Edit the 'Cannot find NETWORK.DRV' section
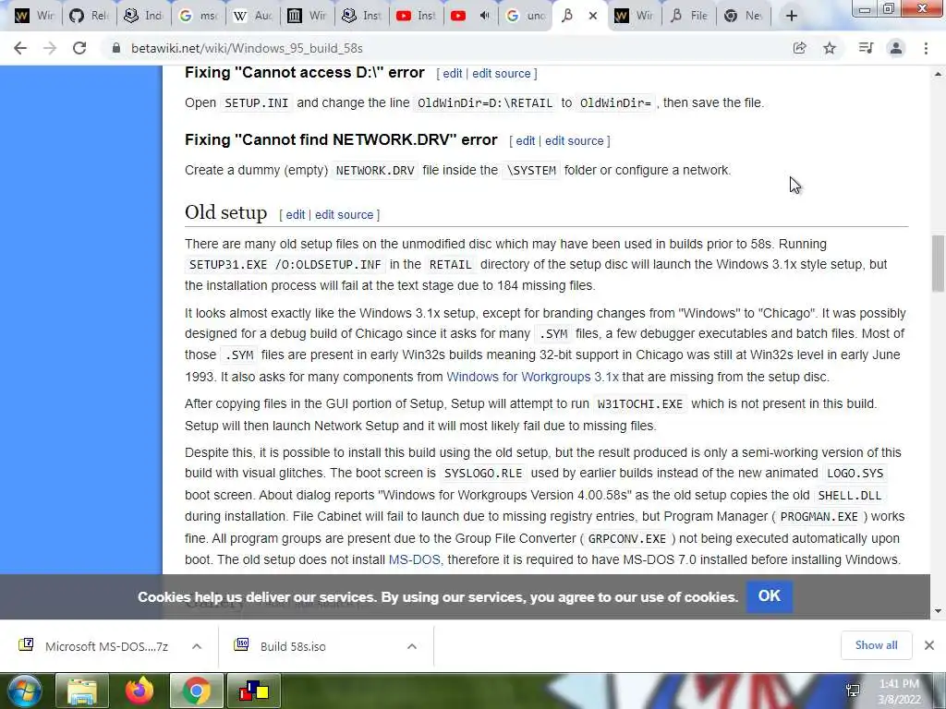 (x=526, y=141)
